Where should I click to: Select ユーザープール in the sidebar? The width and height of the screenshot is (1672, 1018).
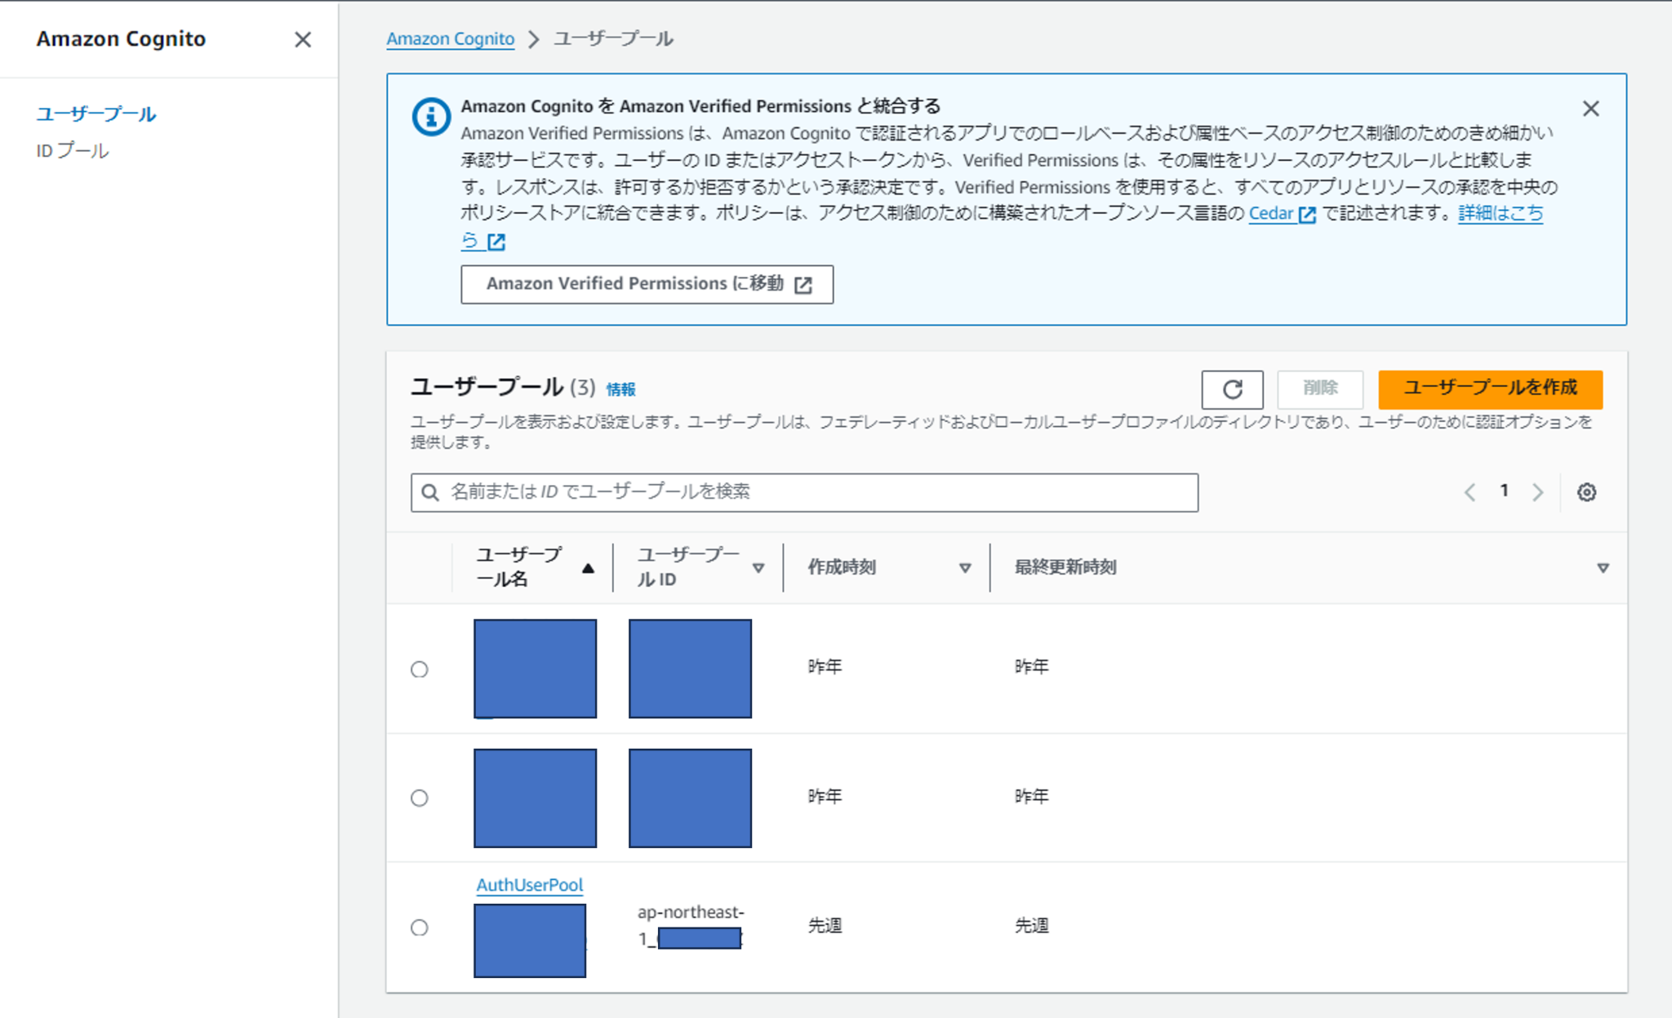click(x=96, y=114)
